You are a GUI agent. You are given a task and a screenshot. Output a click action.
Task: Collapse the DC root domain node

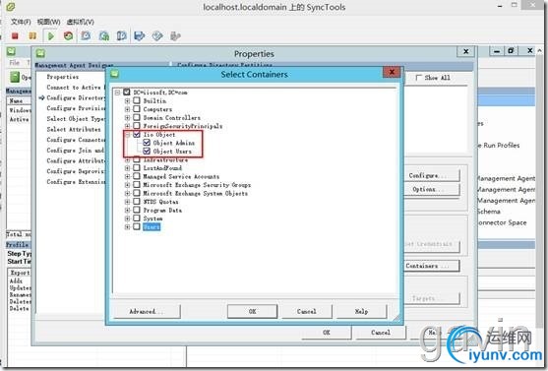pos(117,93)
